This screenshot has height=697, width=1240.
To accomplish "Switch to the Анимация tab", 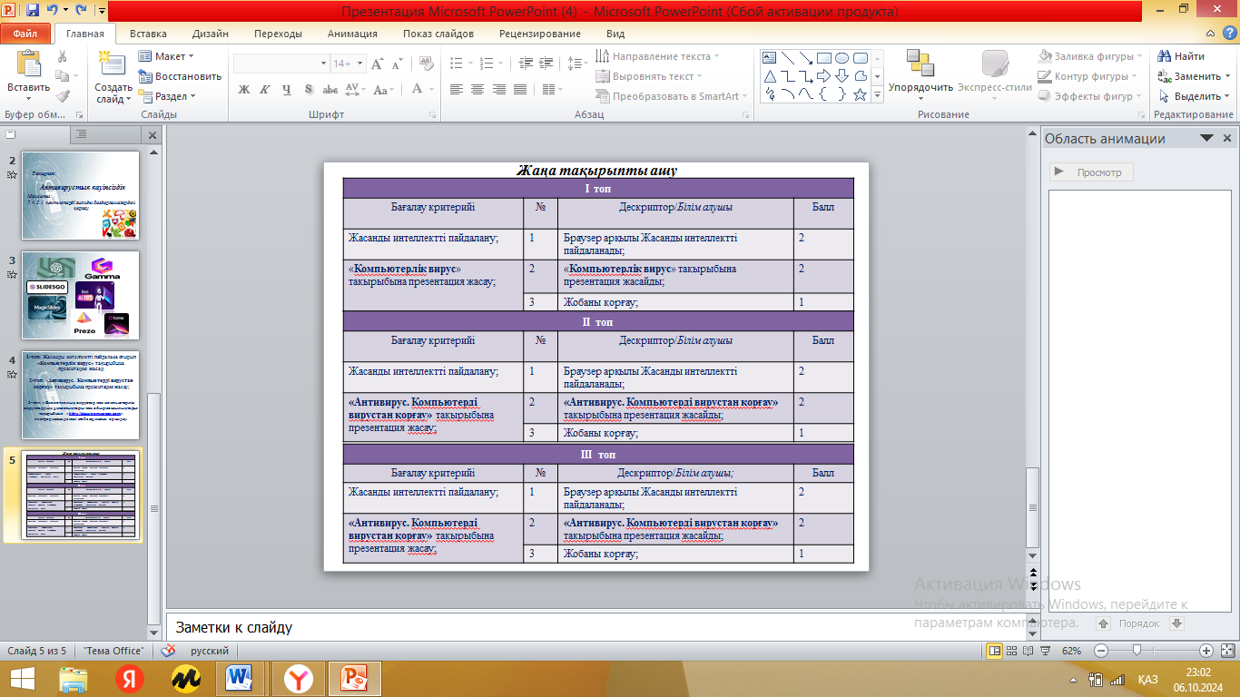I will [x=352, y=34].
